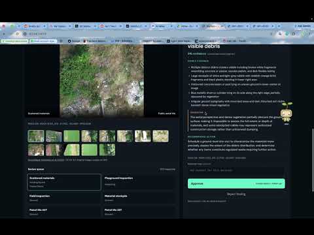Open the Patrol tile card below Material stockpile
This screenshot has width=314, height=235.
click(139, 211)
